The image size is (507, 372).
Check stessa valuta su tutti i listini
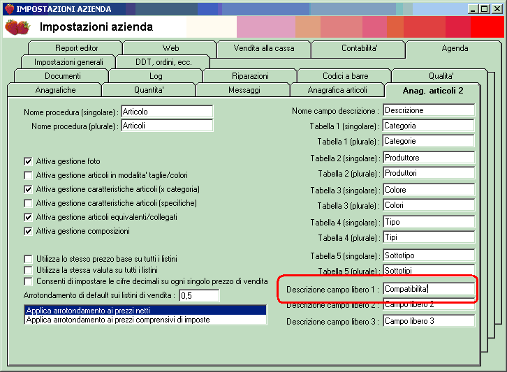28,270
